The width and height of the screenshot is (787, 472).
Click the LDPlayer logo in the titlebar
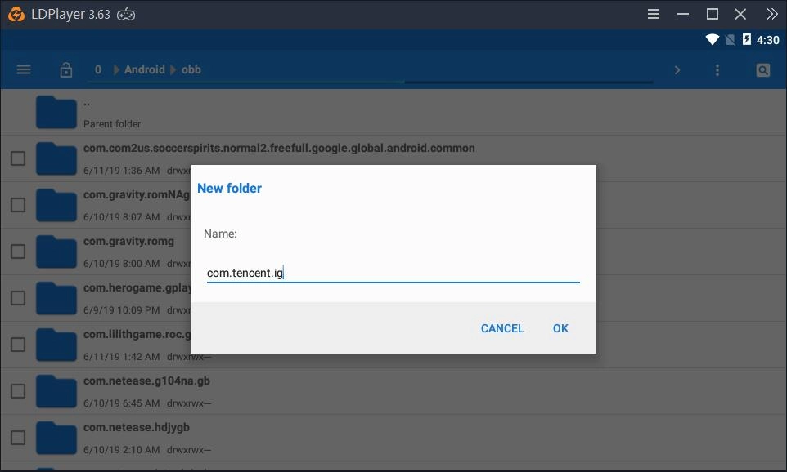tap(17, 13)
